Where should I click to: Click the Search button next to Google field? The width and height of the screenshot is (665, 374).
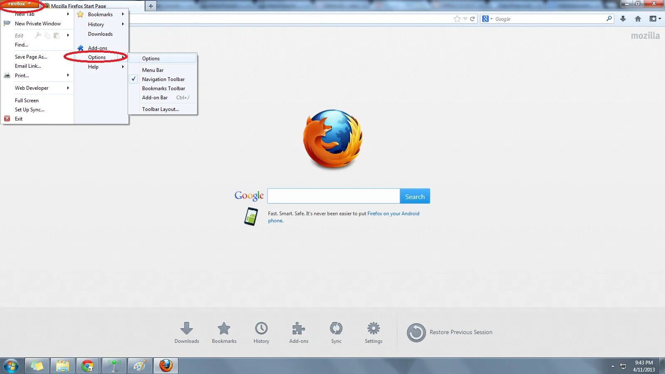415,196
